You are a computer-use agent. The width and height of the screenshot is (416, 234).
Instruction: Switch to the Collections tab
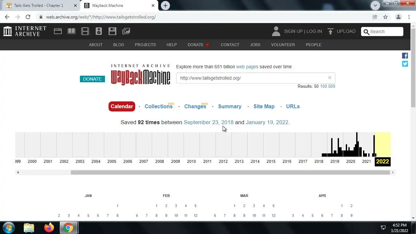pyautogui.click(x=159, y=106)
